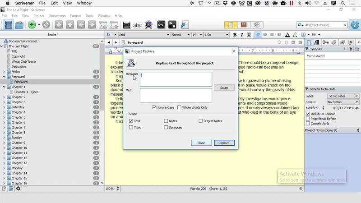Move item up arrow toolbar icon
This screenshot has height=203, width=361.
coord(70,25)
